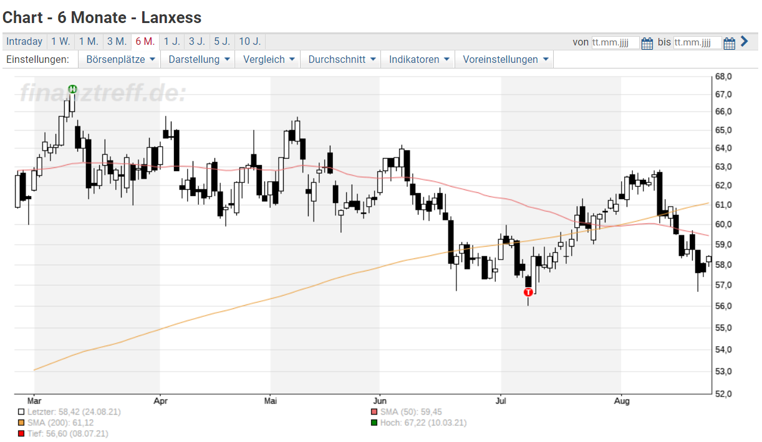Click the red Tief legend swatch

(21, 433)
